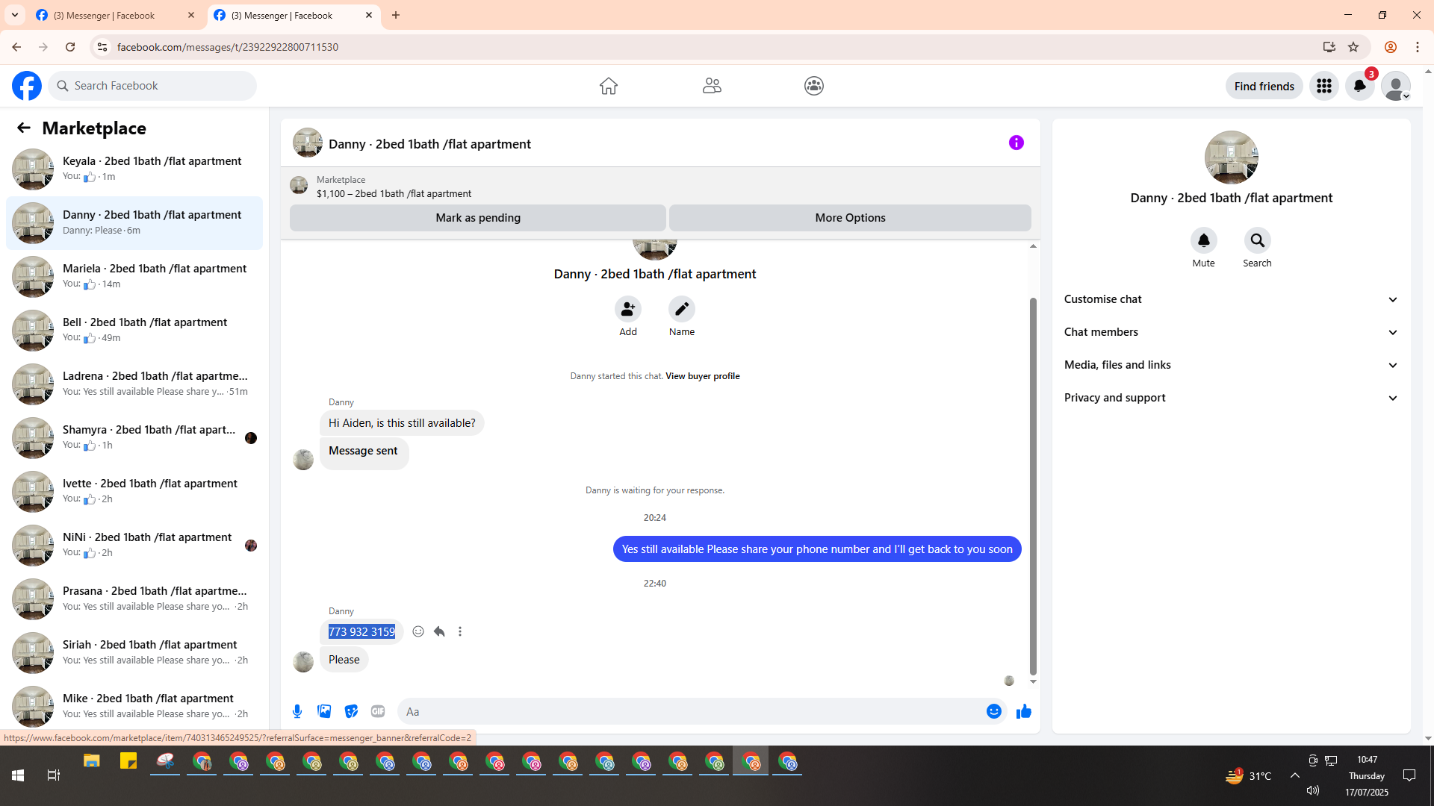This screenshot has width=1434, height=806.
Task: Expand Media, files and links section
Action: (1231, 365)
